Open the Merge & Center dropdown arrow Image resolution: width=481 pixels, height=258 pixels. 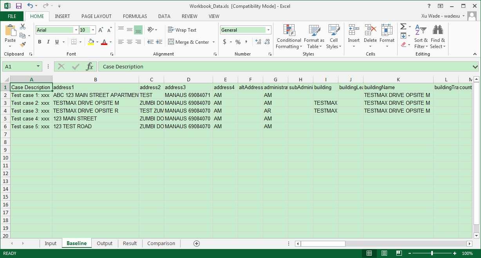pyautogui.click(x=213, y=42)
